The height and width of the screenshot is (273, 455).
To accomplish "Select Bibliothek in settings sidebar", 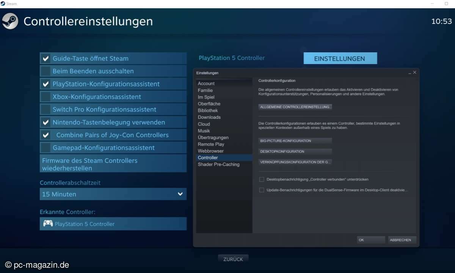I will [224, 110].
